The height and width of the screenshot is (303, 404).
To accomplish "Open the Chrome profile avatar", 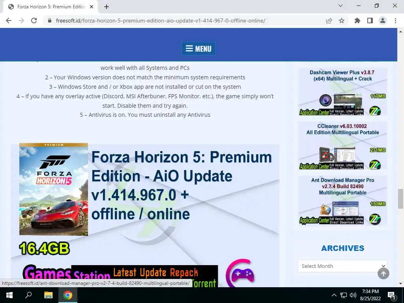I will (x=383, y=21).
